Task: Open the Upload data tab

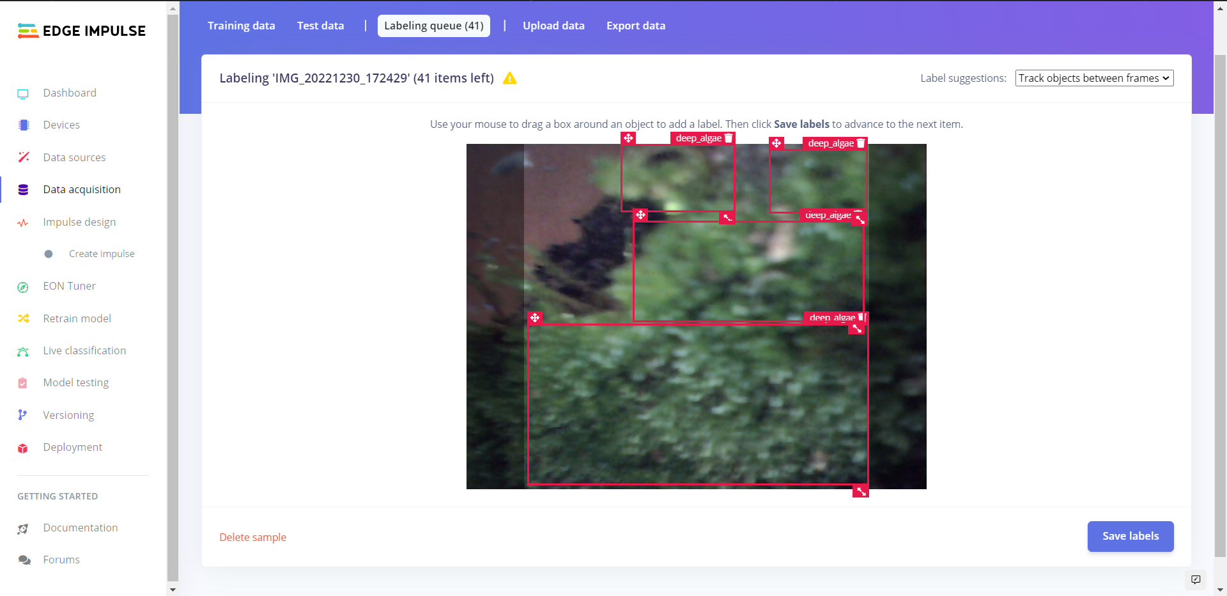Action: point(553,26)
